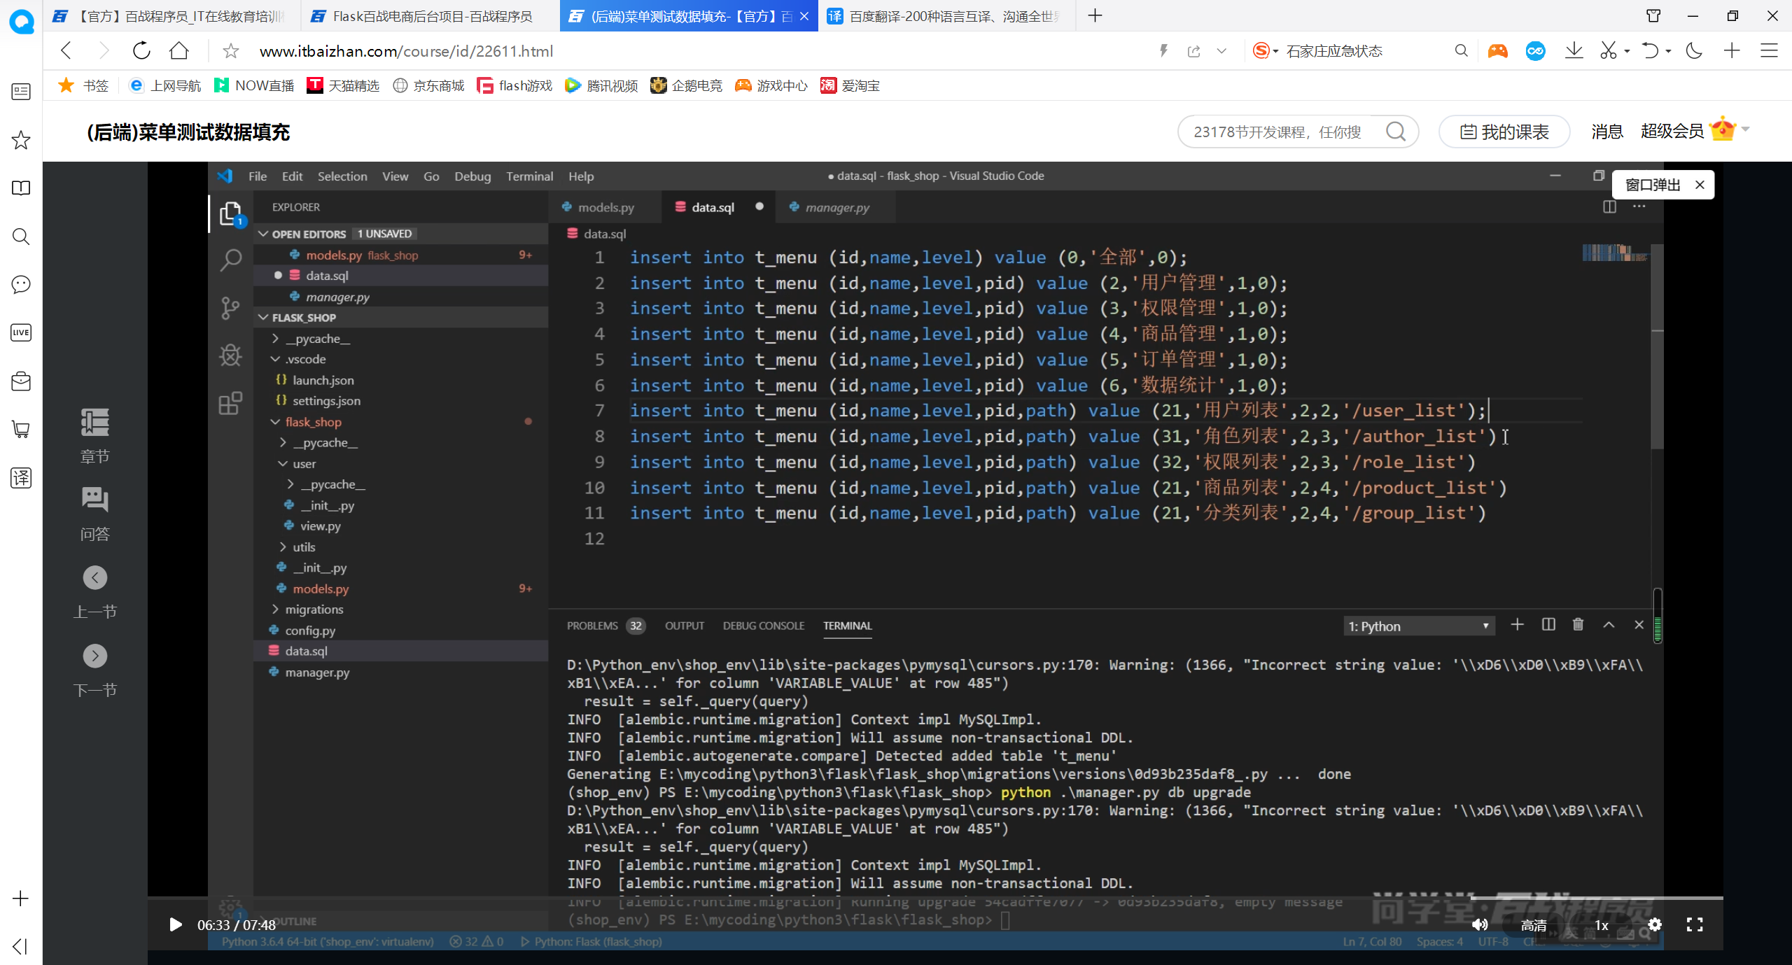1792x965 pixels.
Task: Collapse the .vscode folder
Action: [x=275, y=359]
